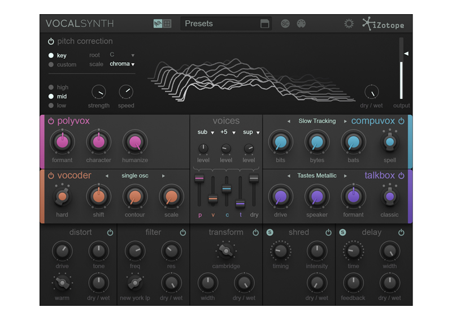Open the preset browser window icon

point(264,24)
